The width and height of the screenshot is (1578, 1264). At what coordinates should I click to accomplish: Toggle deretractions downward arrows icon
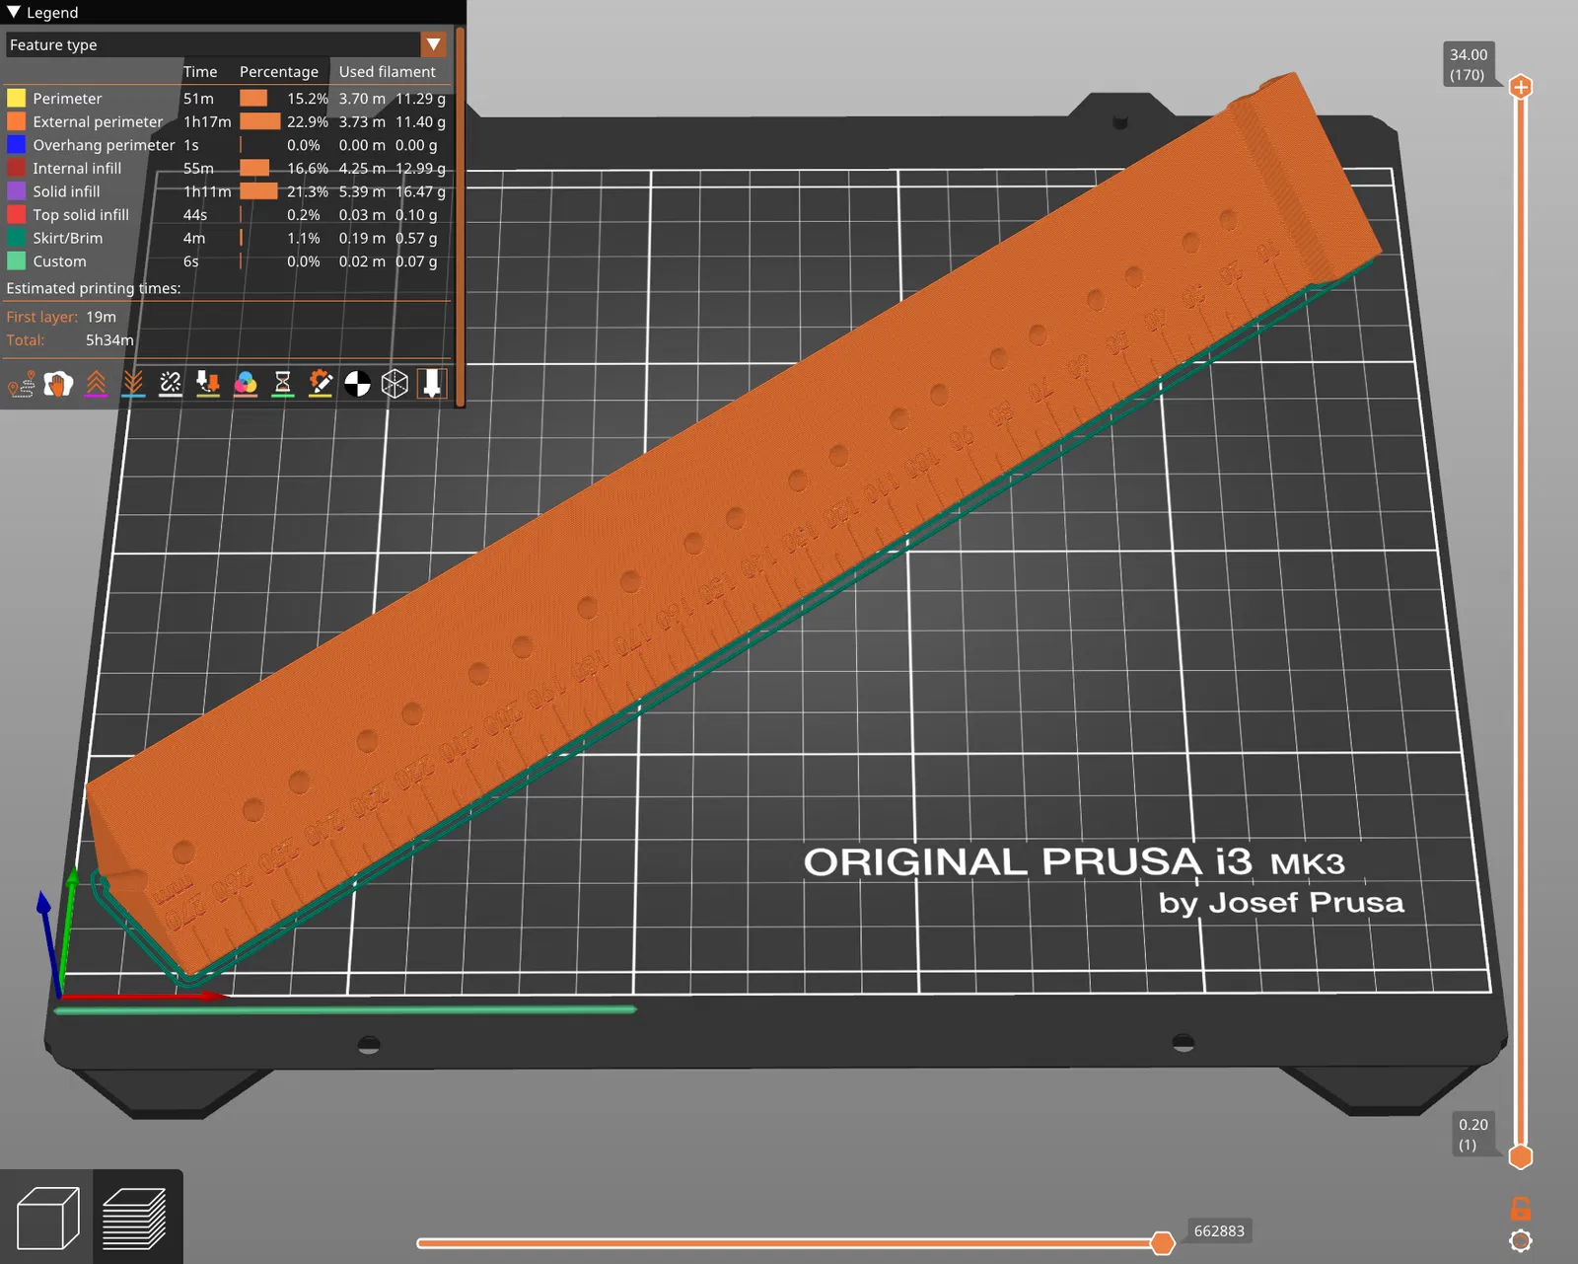click(133, 384)
